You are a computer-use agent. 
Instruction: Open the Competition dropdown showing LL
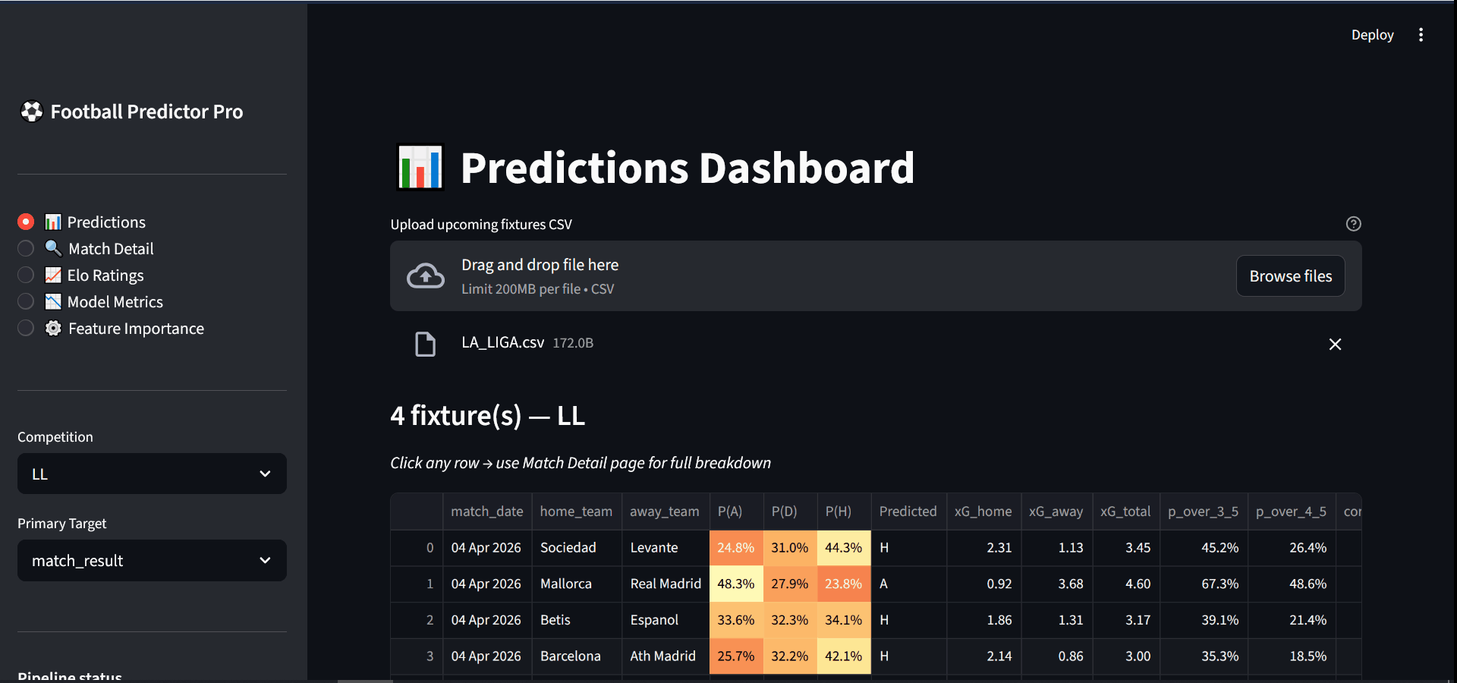tap(151, 474)
